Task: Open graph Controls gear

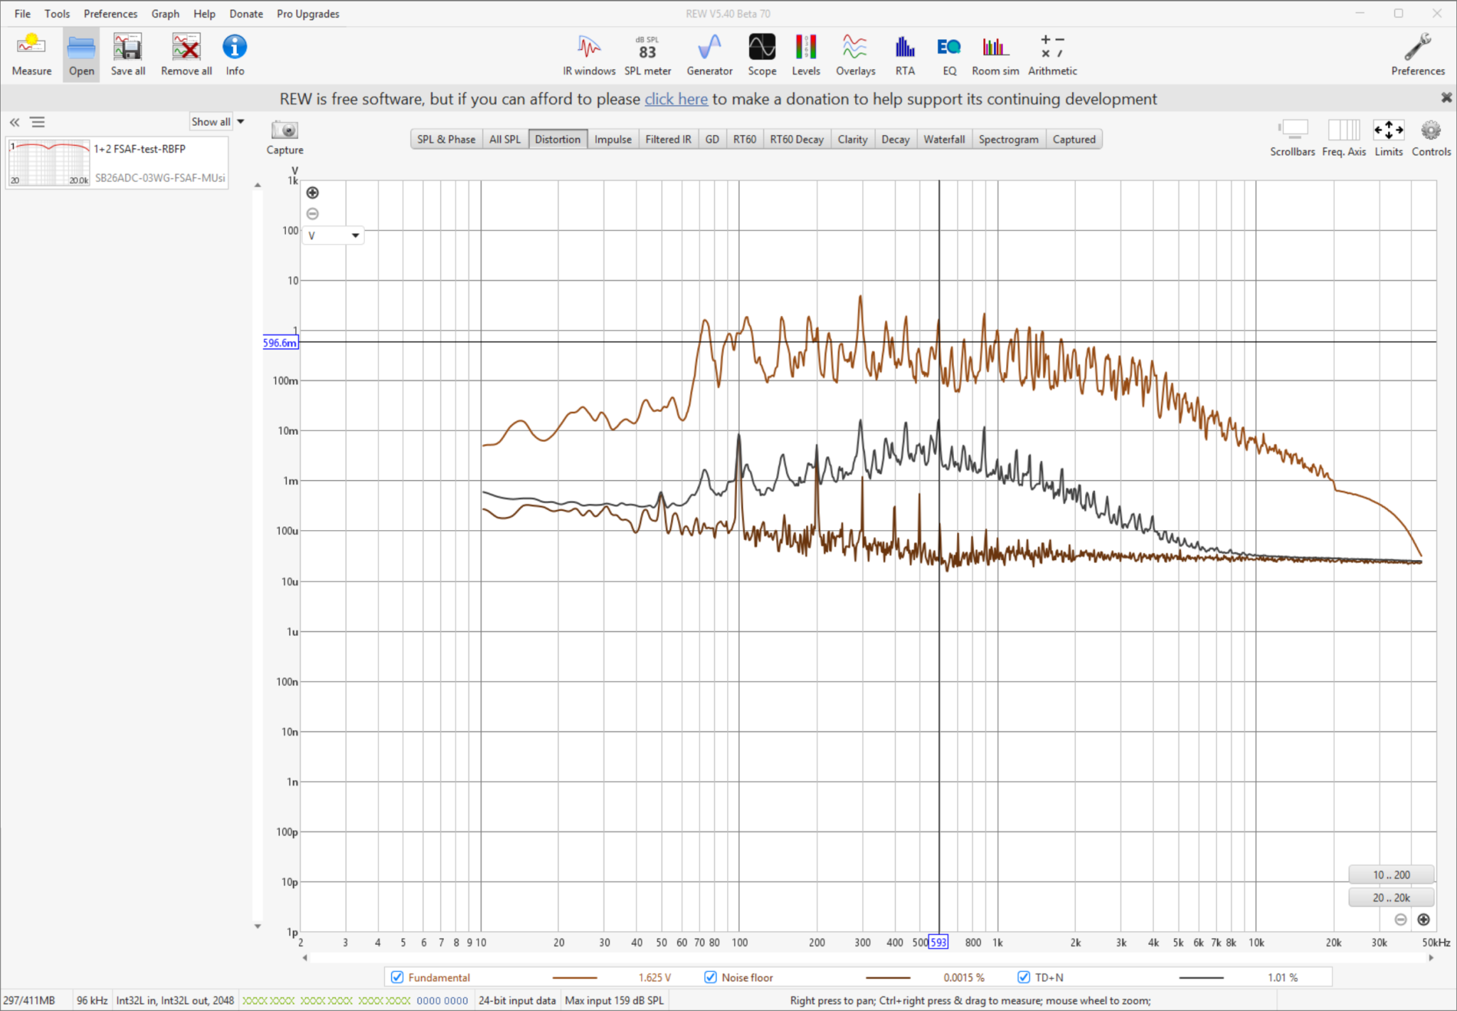Action: 1431,137
